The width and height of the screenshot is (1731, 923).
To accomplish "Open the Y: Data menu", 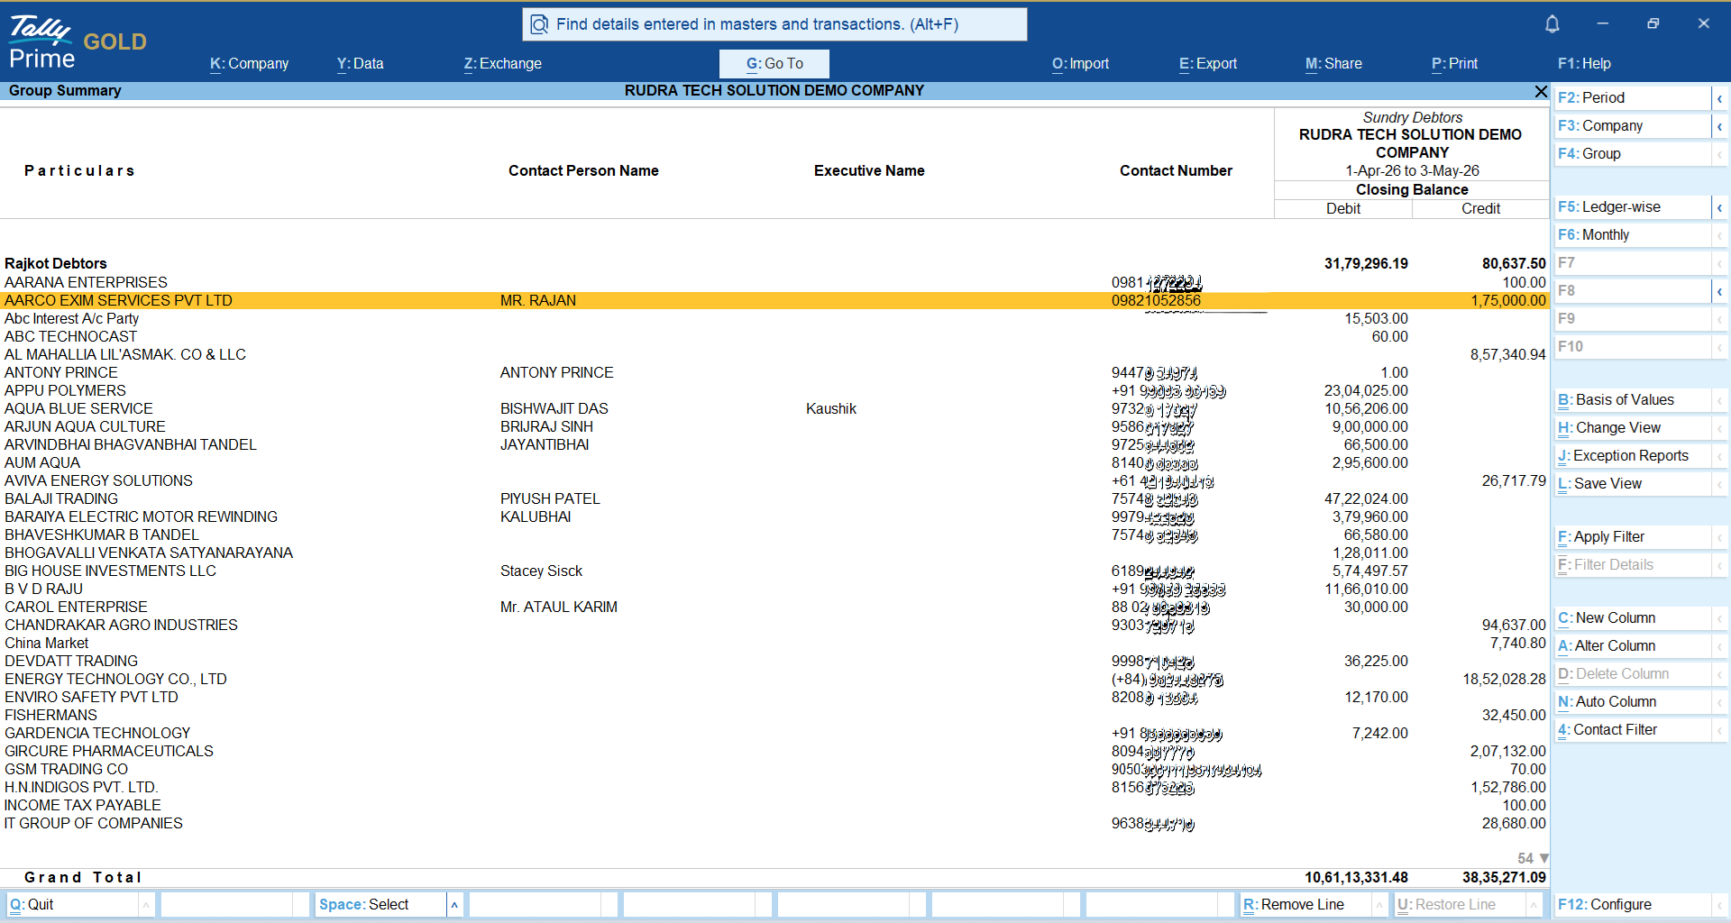I will tap(360, 64).
